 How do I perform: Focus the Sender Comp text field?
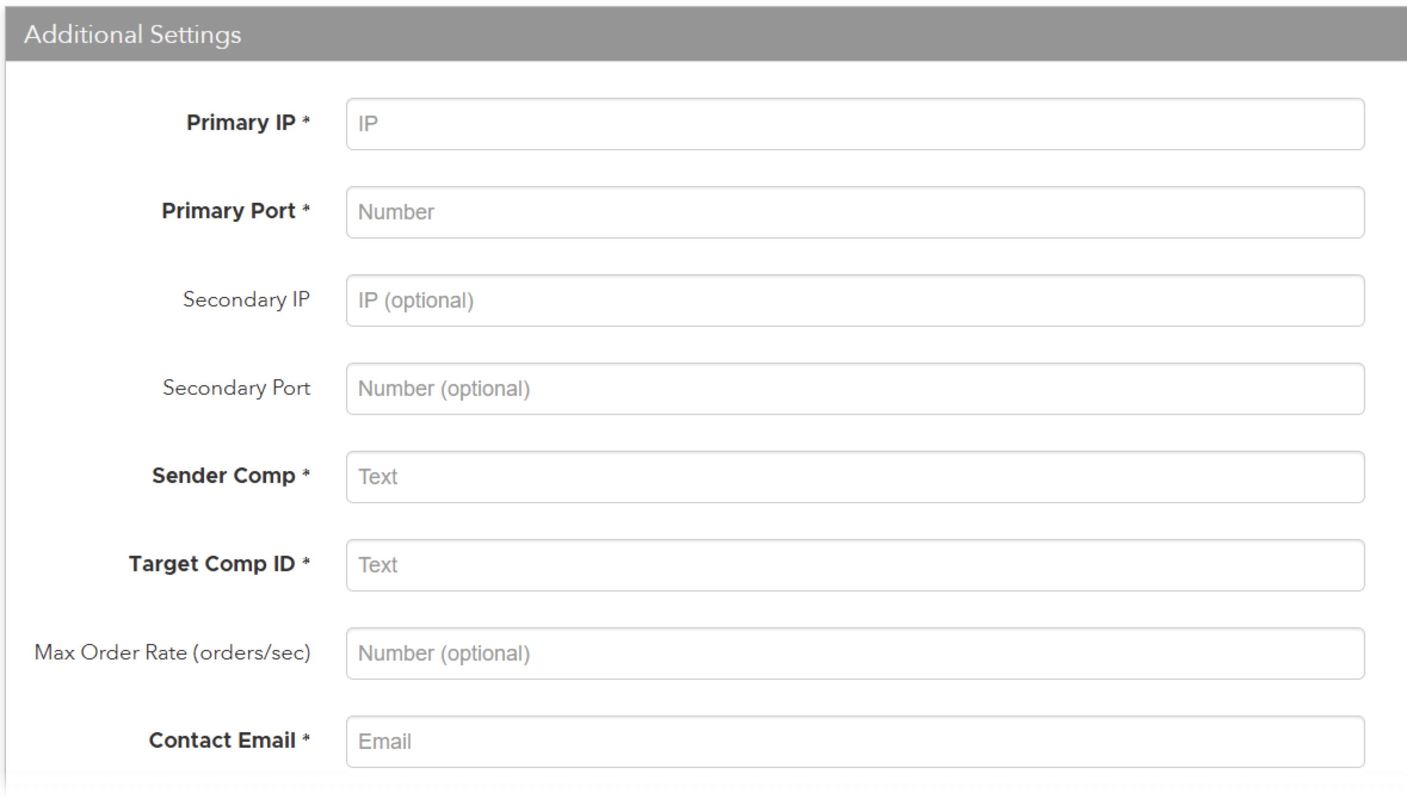coord(854,477)
